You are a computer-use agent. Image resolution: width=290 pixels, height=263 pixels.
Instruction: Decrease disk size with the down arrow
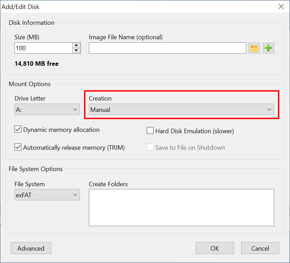point(76,51)
